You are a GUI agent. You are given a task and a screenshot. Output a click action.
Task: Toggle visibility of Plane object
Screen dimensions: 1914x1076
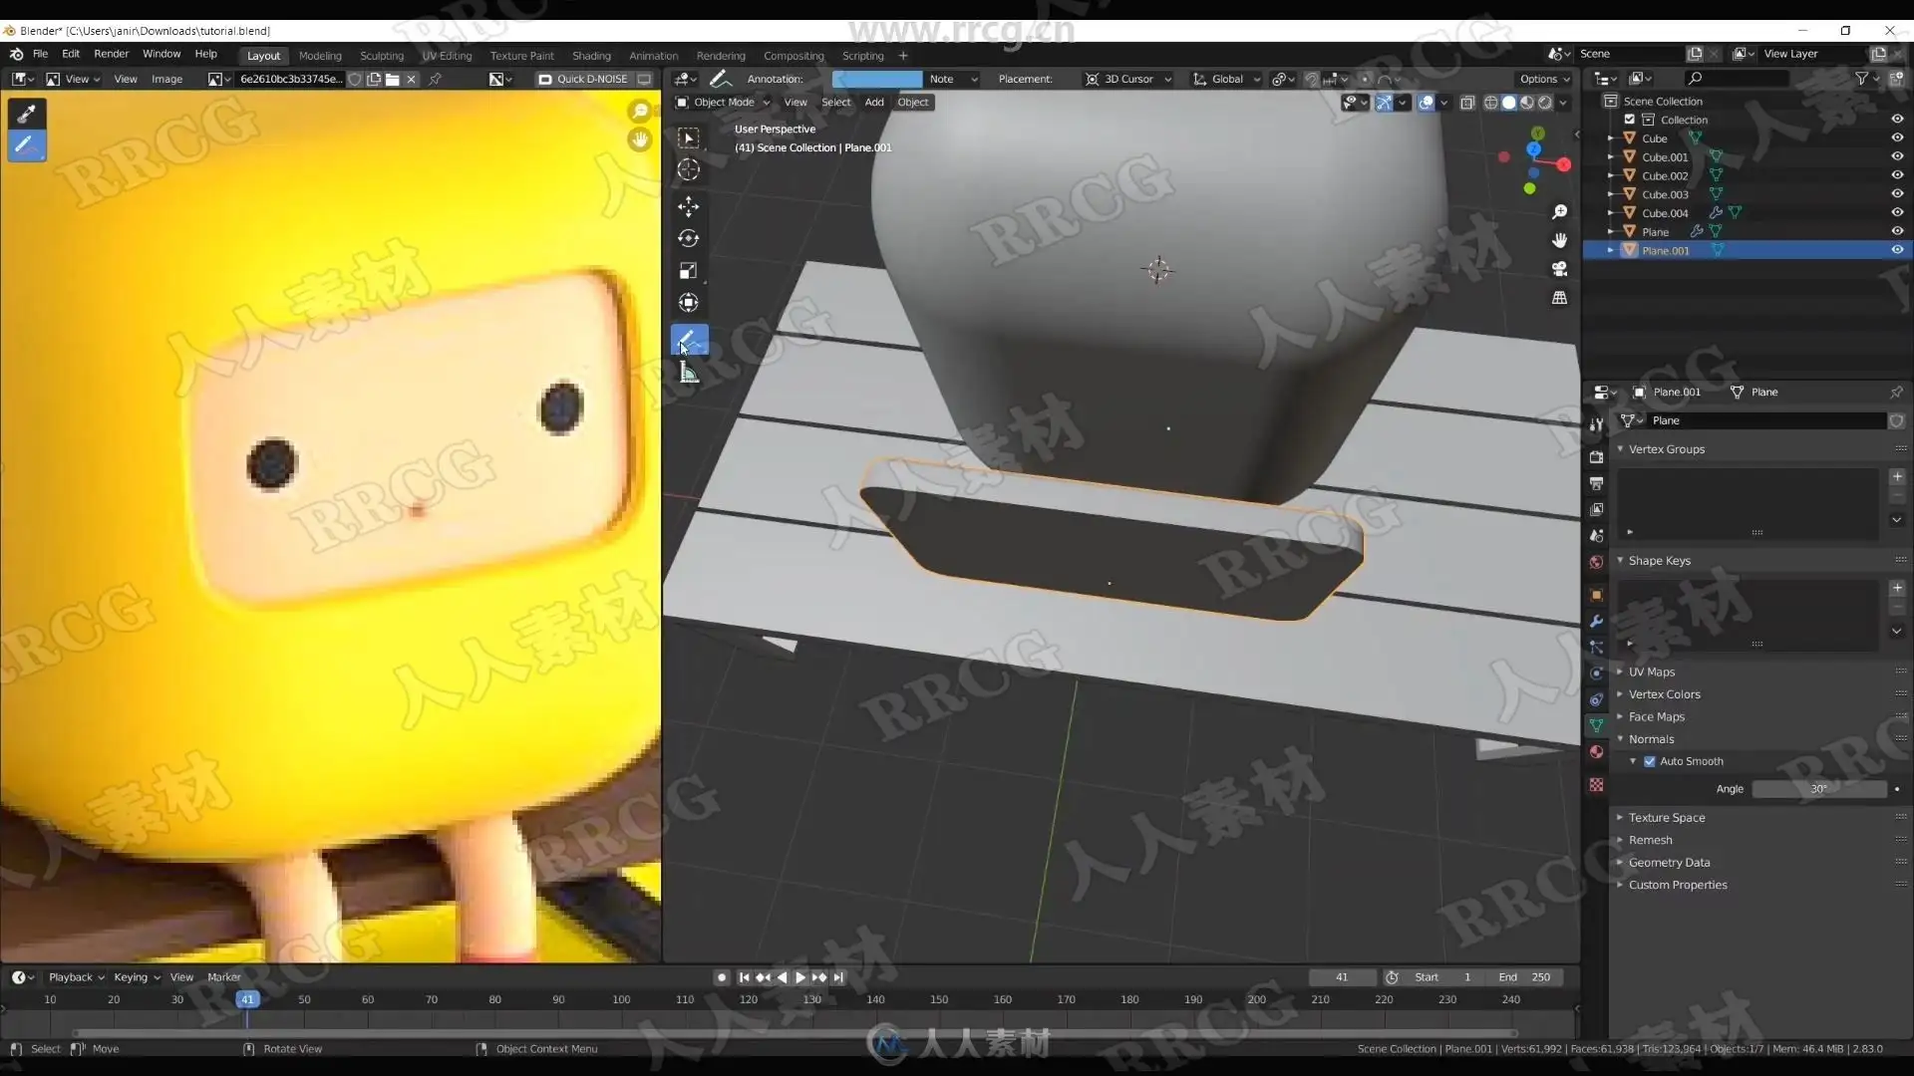coord(1897,231)
